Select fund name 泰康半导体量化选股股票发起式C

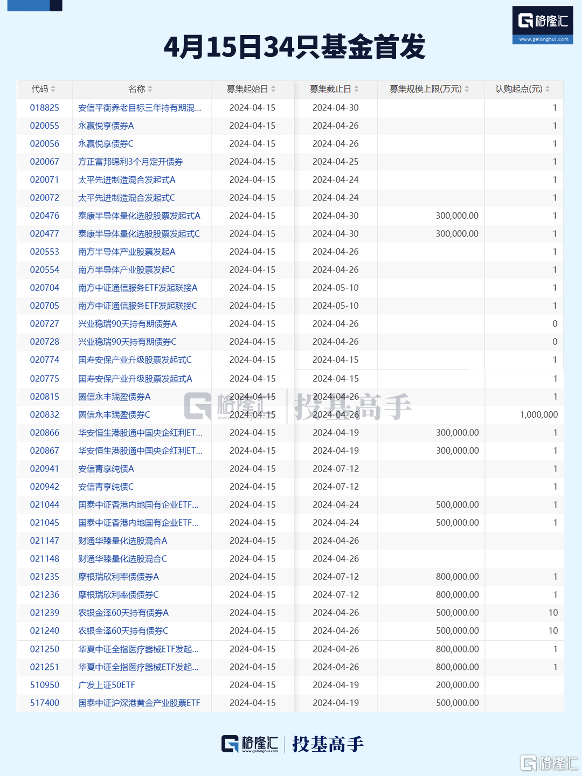coord(139,234)
